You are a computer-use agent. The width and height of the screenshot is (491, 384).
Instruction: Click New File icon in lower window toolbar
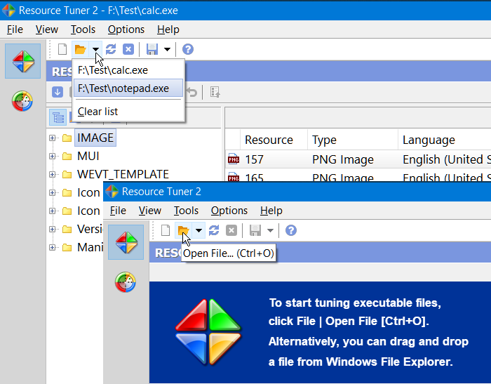pyautogui.click(x=166, y=230)
